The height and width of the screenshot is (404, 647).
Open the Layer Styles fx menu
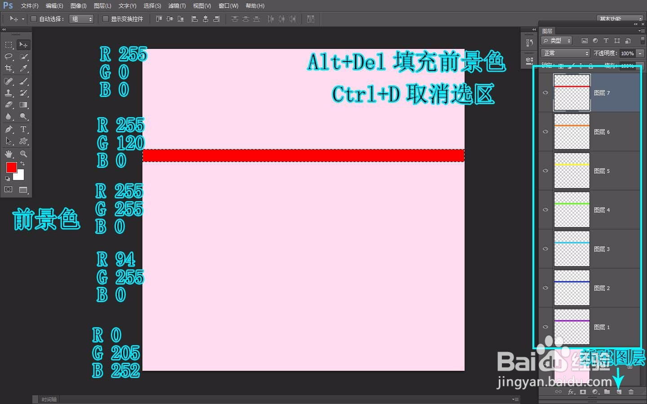(x=571, y=392)
